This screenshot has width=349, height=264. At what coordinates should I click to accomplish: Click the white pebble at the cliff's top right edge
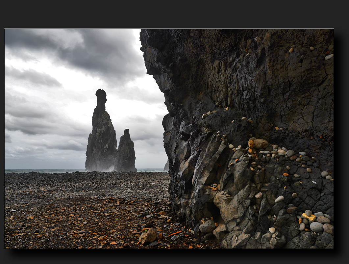tap(329, 57)
